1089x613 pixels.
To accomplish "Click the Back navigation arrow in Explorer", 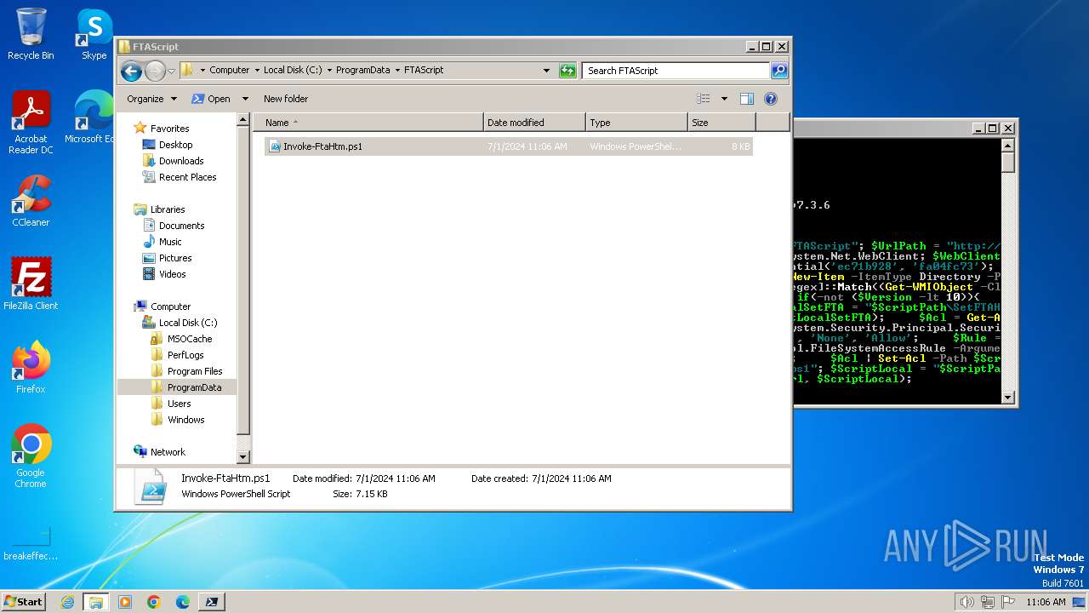I will [x=131, y=71].
